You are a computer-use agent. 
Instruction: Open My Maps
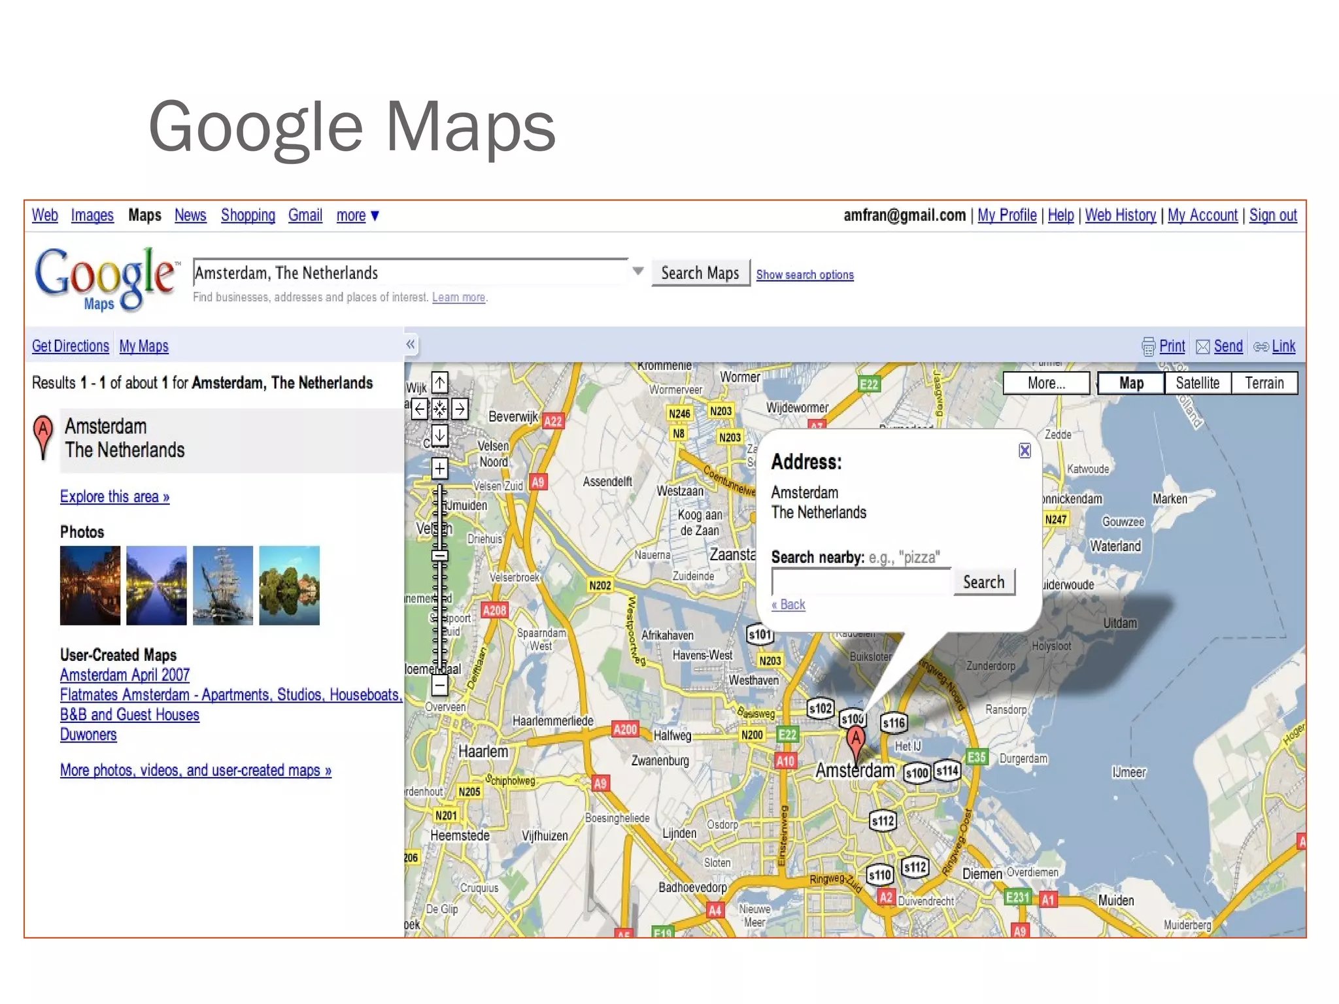(144, 346)
